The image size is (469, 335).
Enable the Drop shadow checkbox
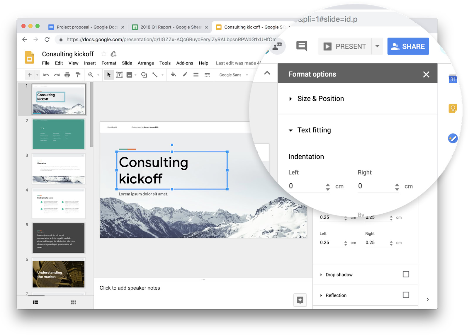click(x=406, y=274)
